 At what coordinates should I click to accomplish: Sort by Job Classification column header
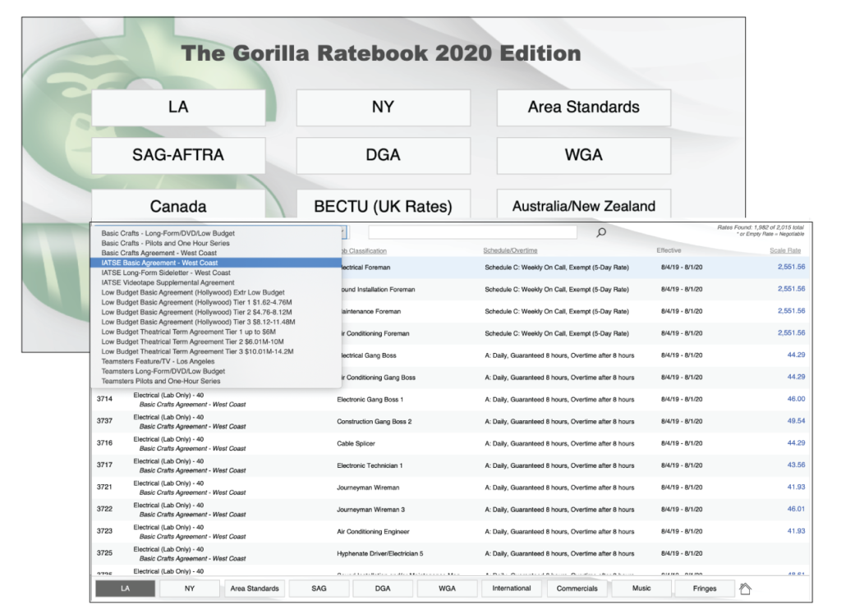click(363, 251)
